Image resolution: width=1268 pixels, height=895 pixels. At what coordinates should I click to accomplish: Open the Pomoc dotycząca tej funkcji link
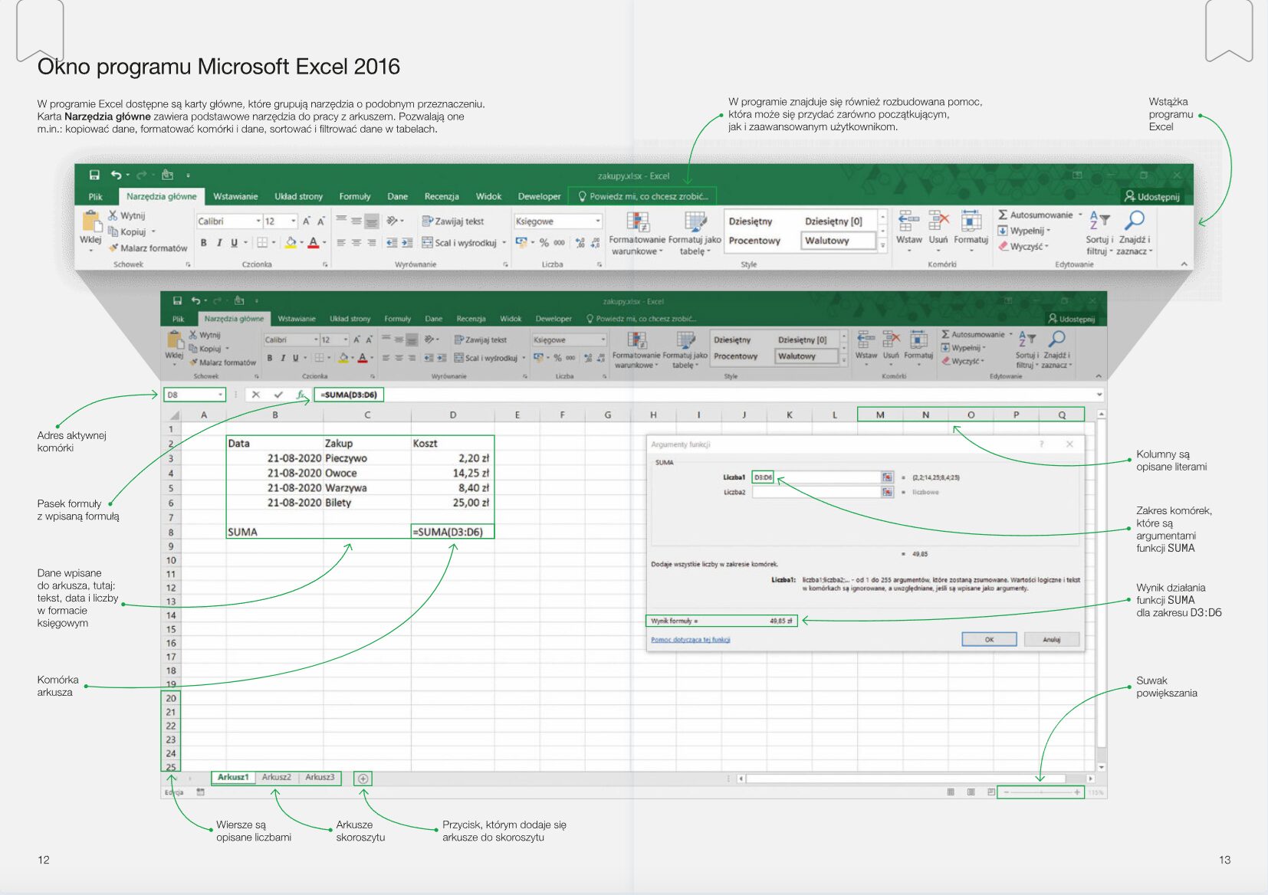point(691,640)
